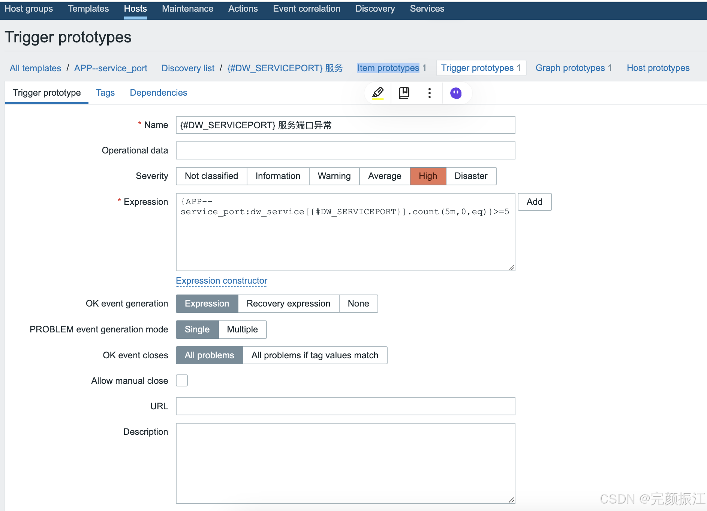The height and width of the screenshot is (511, 707).
Task: Open the Dependencies tab
Action: [x=158, y=92]
